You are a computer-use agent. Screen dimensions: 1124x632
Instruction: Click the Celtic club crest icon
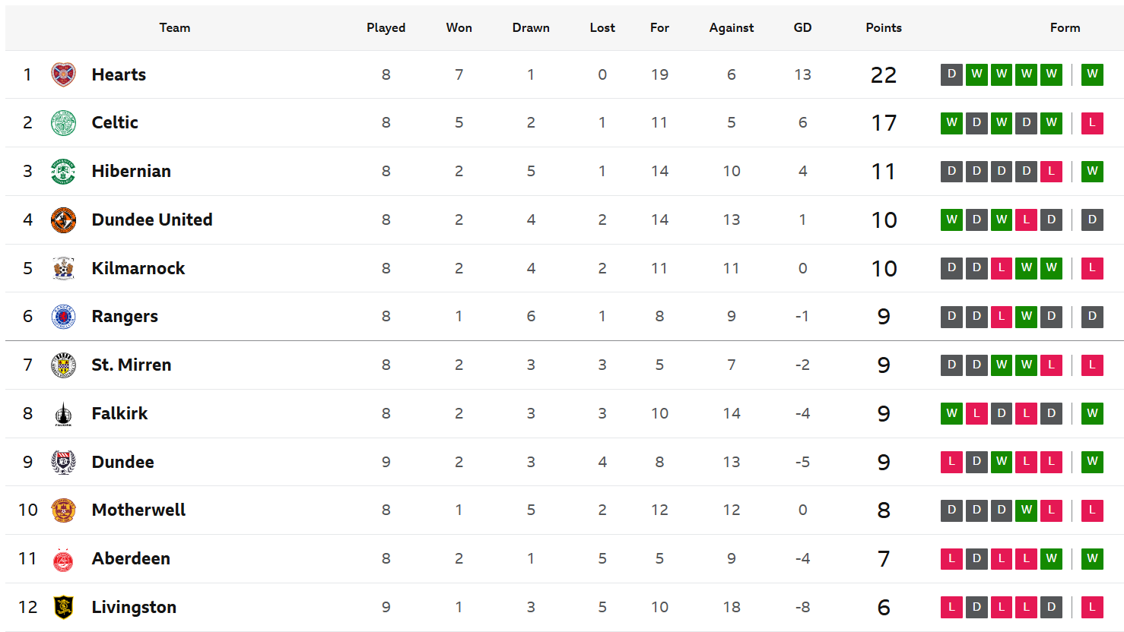(x=63, y=123)
